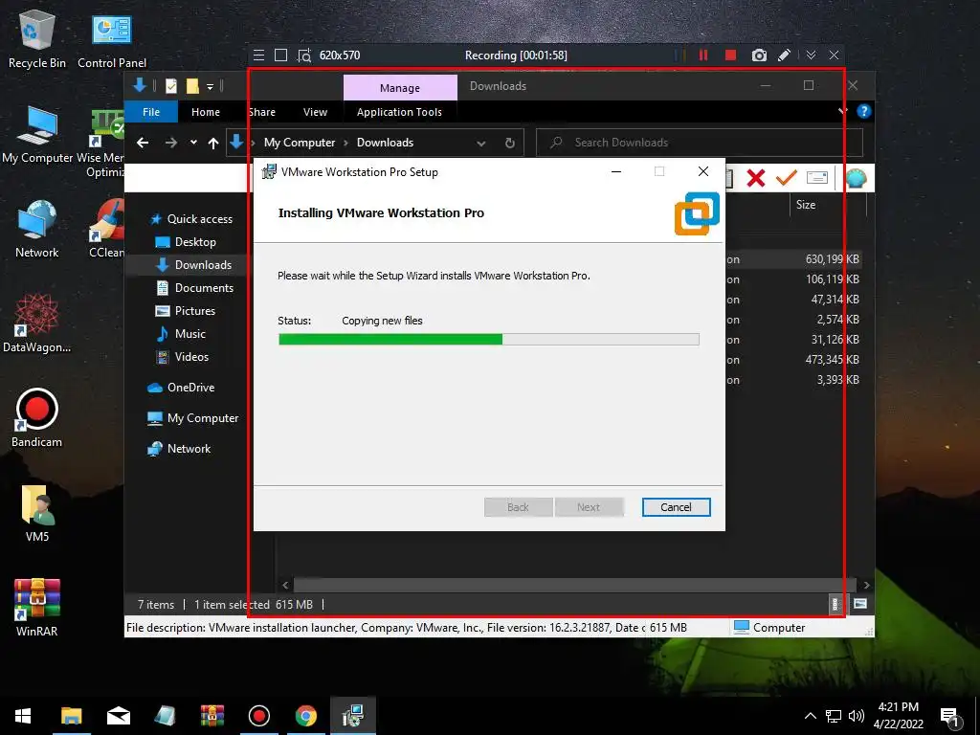The width and height of the screenshot is (980, 735).
Task: Switch to large icons view in status bar
Action: click(860, 604)
